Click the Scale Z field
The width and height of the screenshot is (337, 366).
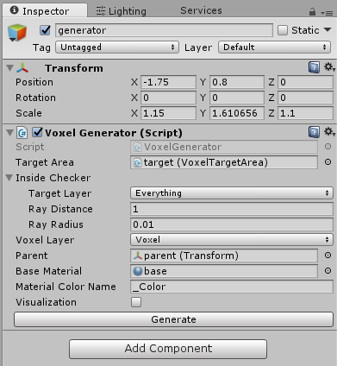pos(305,113)
